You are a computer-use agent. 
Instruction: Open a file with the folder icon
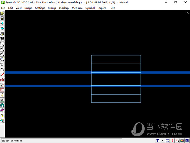coord(2,13)
